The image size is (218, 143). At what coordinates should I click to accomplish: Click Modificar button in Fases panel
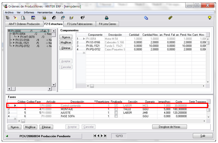pos(30,127)
